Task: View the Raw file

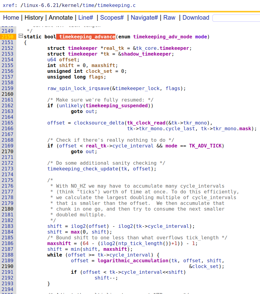Action: click(169, 18)
